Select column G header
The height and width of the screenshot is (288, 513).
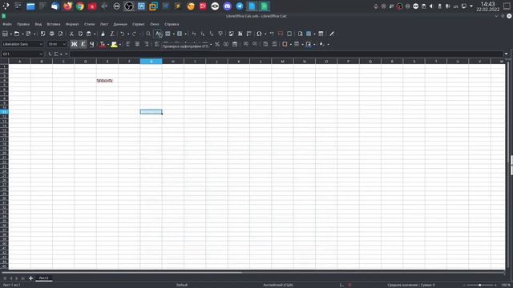[x=151, y=62]
